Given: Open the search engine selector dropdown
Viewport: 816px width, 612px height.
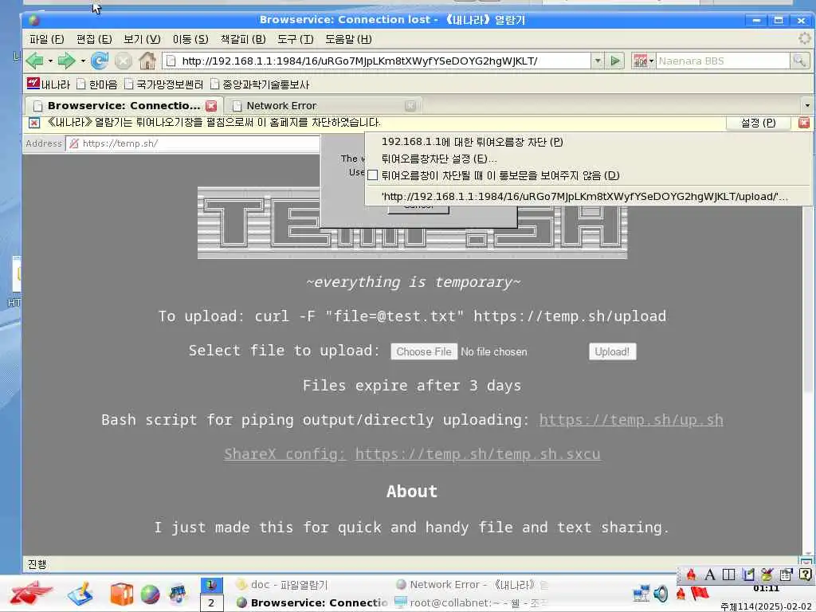Looking at the screenshot, I should [643, 61].
